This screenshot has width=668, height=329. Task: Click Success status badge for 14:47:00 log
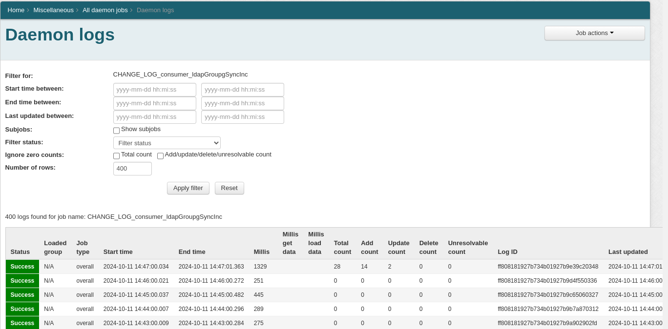point(22,267)
